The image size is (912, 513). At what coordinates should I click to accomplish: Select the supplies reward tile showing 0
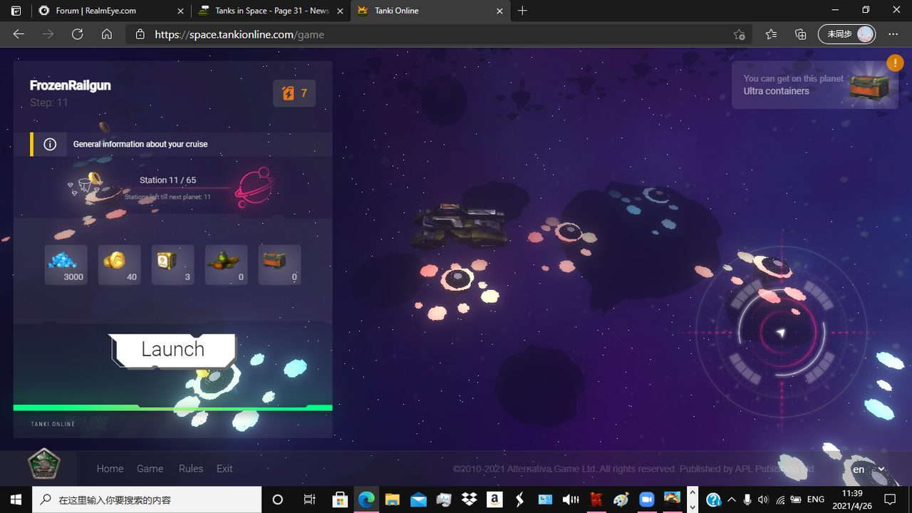[227, 264]
